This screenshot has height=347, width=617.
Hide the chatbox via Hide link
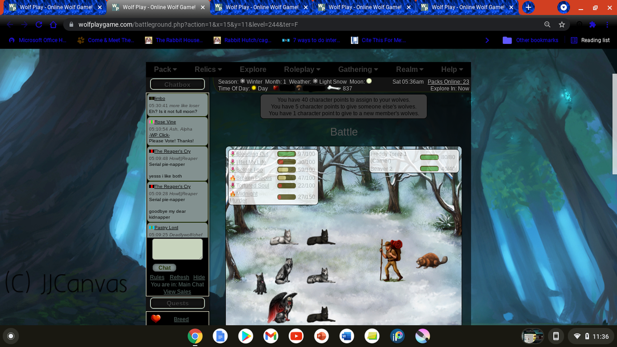point(199,278)
